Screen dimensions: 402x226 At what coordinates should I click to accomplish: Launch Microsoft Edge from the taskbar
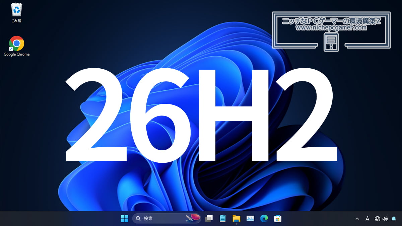(264, 219)
